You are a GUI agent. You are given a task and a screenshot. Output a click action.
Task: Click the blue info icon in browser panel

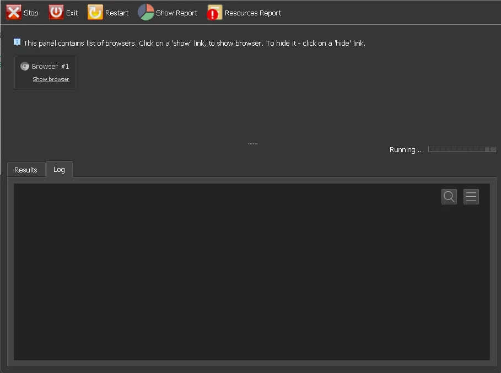pos(17,42)
